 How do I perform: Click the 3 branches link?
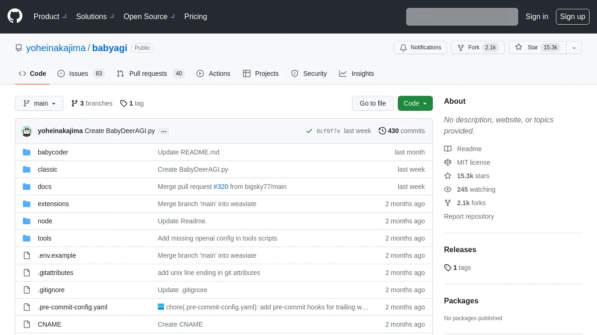click(x=92, y=103)
